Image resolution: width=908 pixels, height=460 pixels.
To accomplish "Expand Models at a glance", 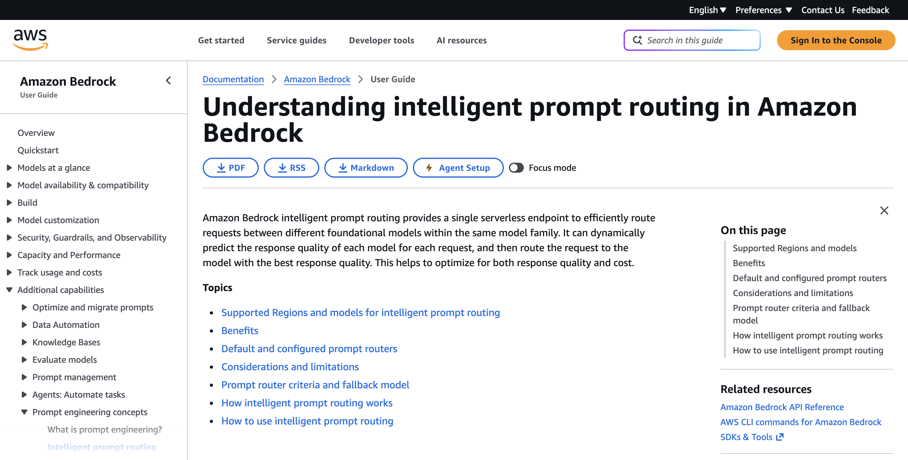I will click(10, 168).
